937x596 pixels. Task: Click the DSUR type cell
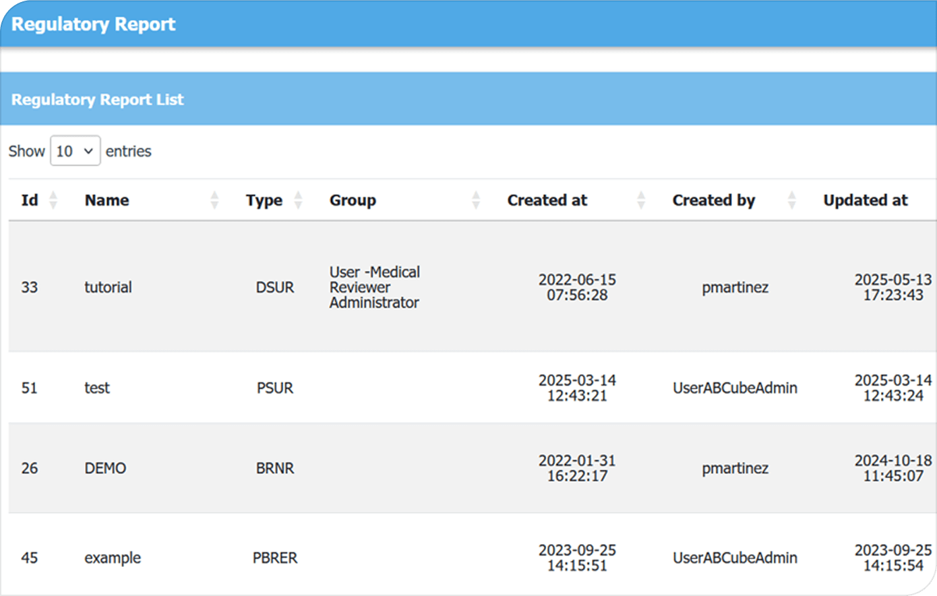pos(275,287)
